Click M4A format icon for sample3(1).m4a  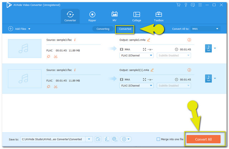click(x=208, y=78)
